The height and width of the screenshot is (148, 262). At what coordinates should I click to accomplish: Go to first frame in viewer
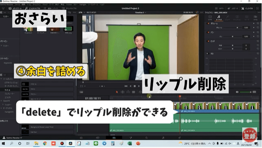[126, 86]
